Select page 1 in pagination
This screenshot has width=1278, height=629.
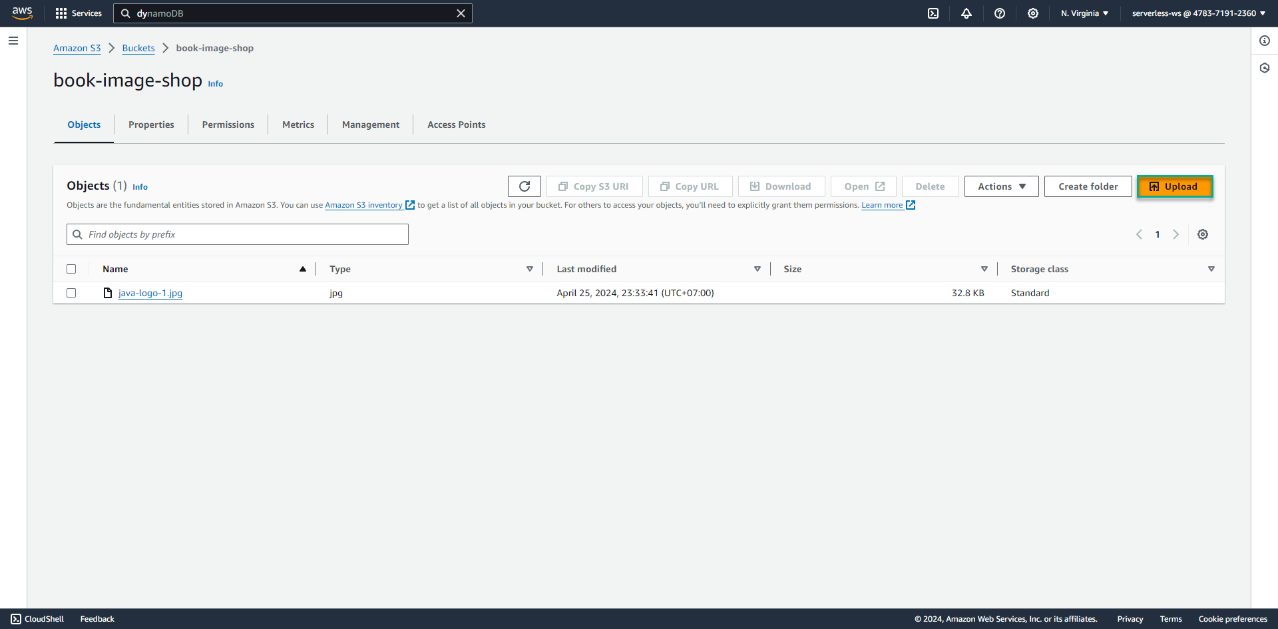[1158, 234]
